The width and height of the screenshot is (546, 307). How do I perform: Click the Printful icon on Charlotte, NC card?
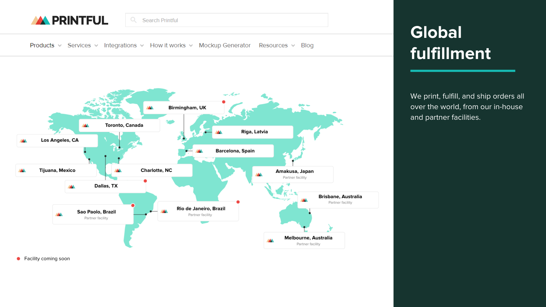pos(118,170)
